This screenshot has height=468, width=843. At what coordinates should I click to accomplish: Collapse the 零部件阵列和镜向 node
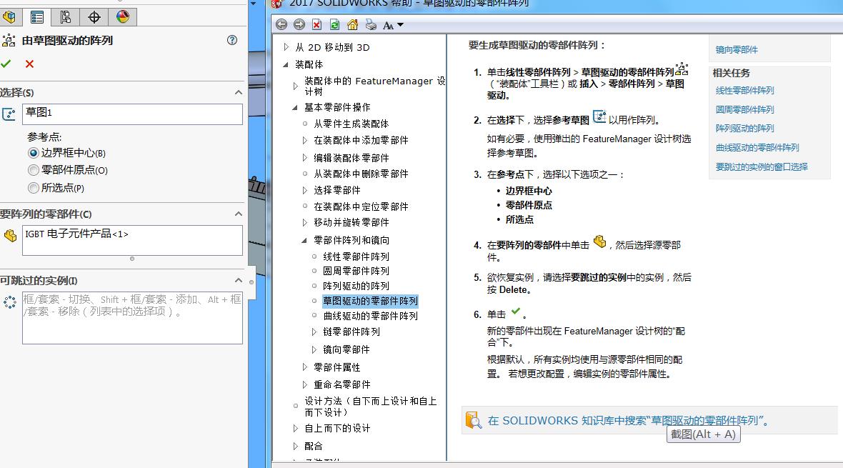(305, 241)
